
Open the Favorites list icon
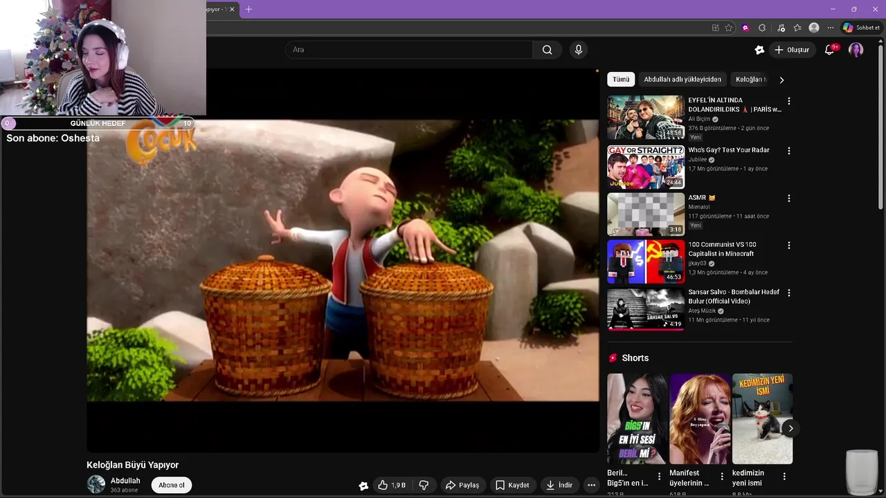(x=797, y=28)
